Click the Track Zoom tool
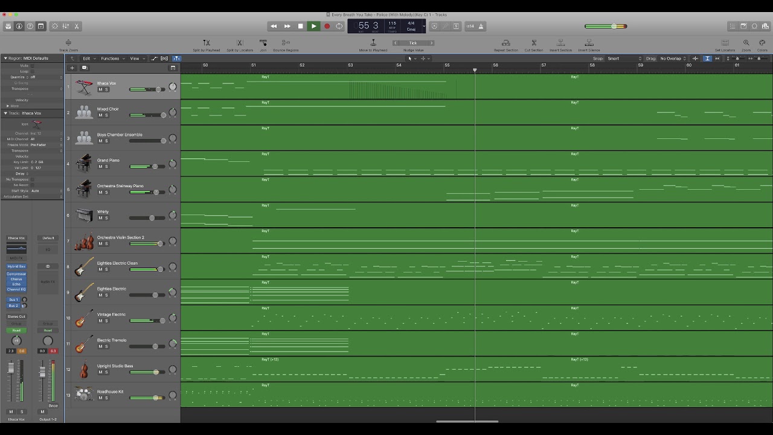773x435 pixels. (68, 45)
